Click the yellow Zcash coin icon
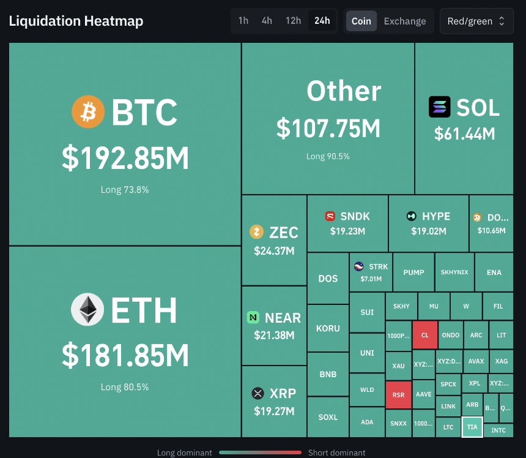The width and height of the screenshot is (526, 458). (257, 231)
